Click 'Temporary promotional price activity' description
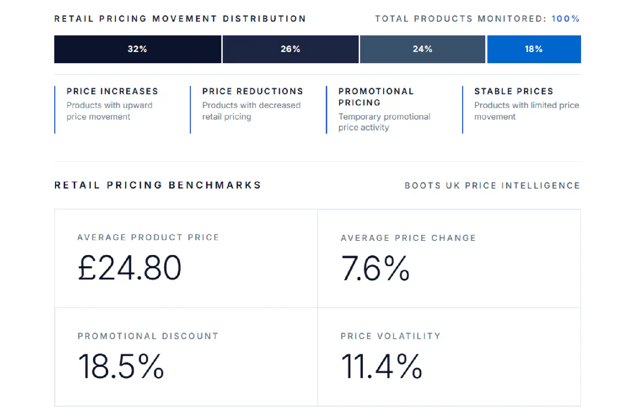 [x=384, y=122]
